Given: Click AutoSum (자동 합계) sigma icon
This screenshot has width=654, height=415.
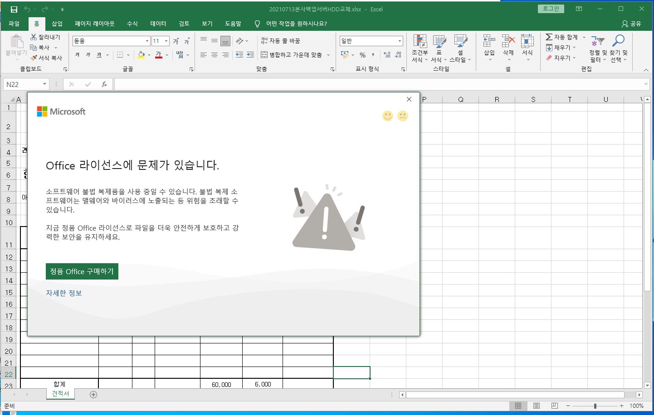Looking at the screenshot, I should [x=549, y=37].
